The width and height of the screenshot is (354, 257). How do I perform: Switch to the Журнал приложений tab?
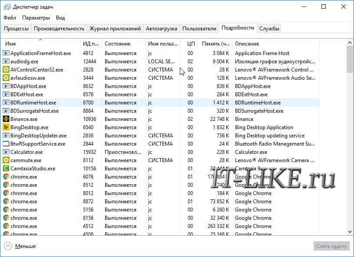[x=115, y=29]
